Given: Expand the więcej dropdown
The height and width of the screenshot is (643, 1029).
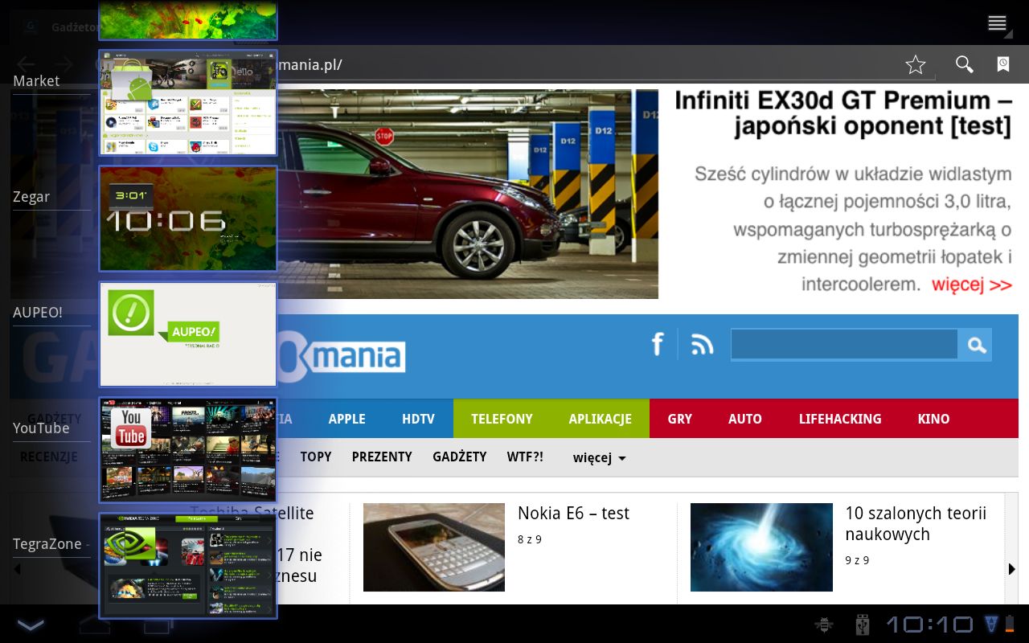Looking at the screenshot, I should [x=600, y=457].
